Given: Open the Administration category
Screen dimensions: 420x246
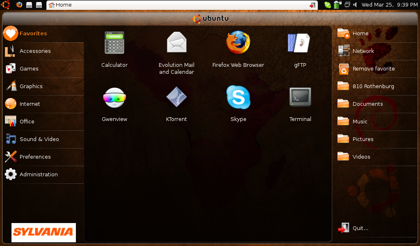Looking at the screenshot, I should coord(43,175).
